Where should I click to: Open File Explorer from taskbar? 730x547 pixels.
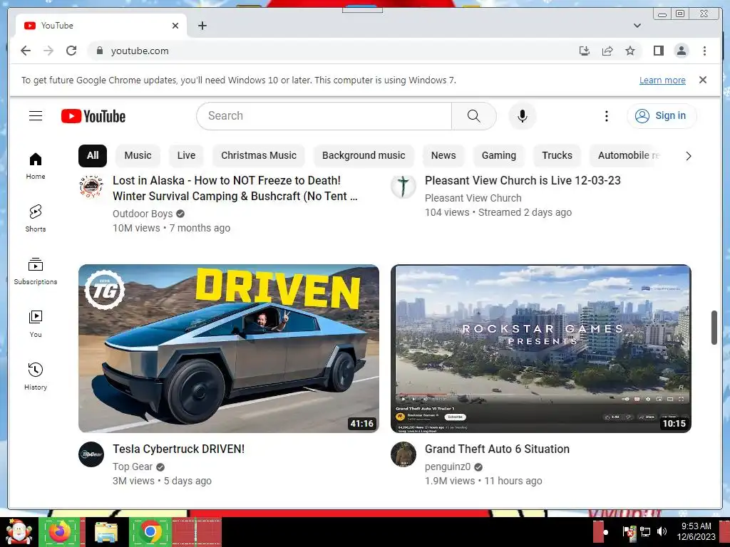(x=106, y=532)
